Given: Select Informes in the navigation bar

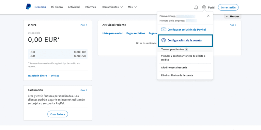Looking at the screenshot, I should pos(90,7).
